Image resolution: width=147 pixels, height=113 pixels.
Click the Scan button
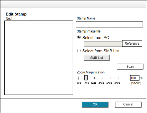pyautogui.click(x=130, y=67)
